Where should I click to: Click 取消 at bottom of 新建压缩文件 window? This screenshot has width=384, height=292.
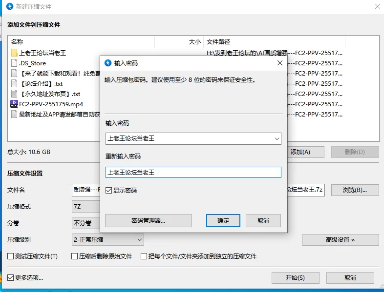350,277
